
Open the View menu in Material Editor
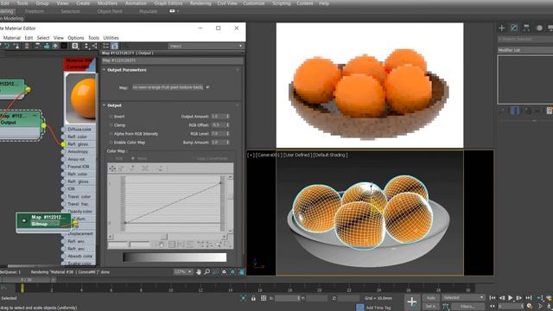point(59,38)
